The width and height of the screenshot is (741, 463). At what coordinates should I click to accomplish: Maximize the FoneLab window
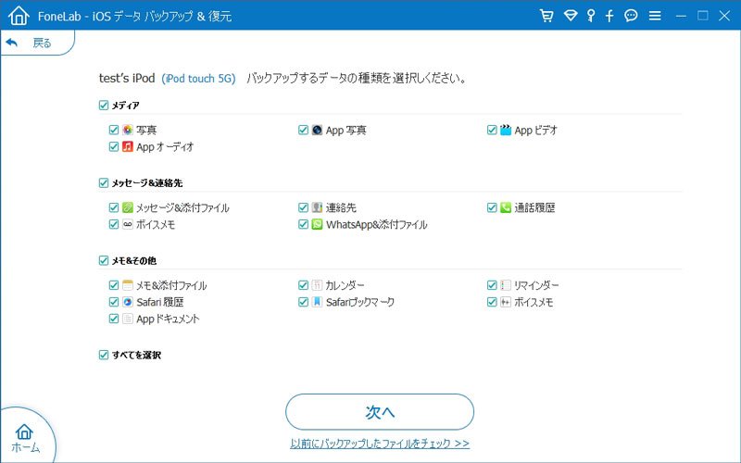(x=703, y=16)
